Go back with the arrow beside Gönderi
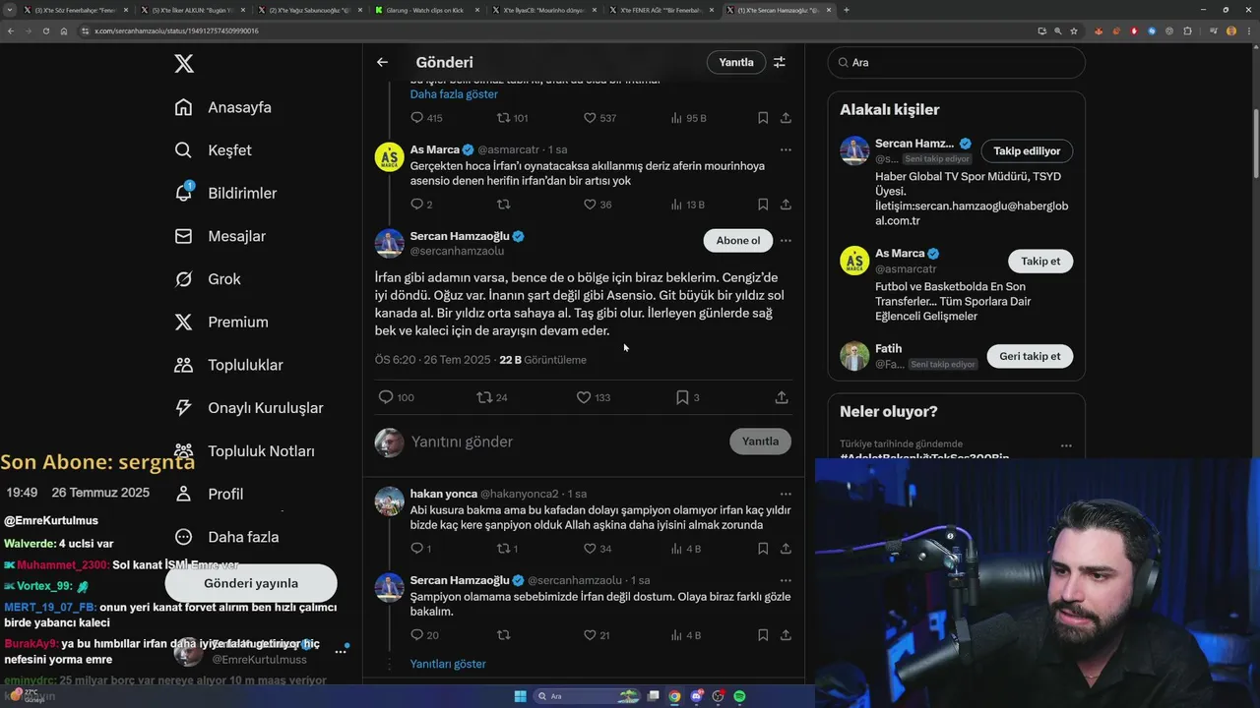This screenshot has width=1260, height=708. tap(382, 62)
